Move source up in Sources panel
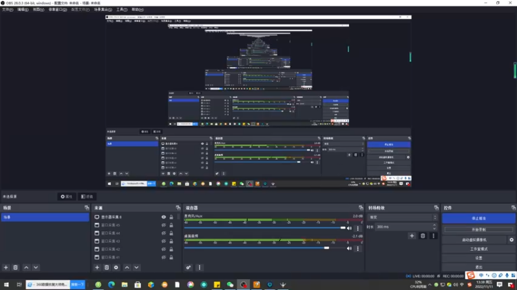This screenshot has height=290, width=517. tap(127, 267)
